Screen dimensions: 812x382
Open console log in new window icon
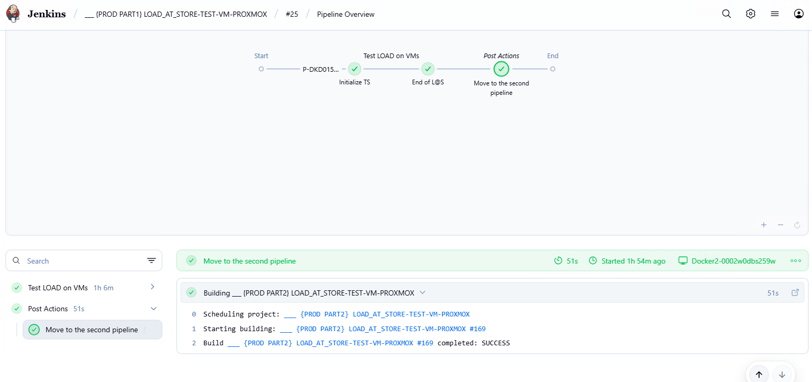coord(795,292)
